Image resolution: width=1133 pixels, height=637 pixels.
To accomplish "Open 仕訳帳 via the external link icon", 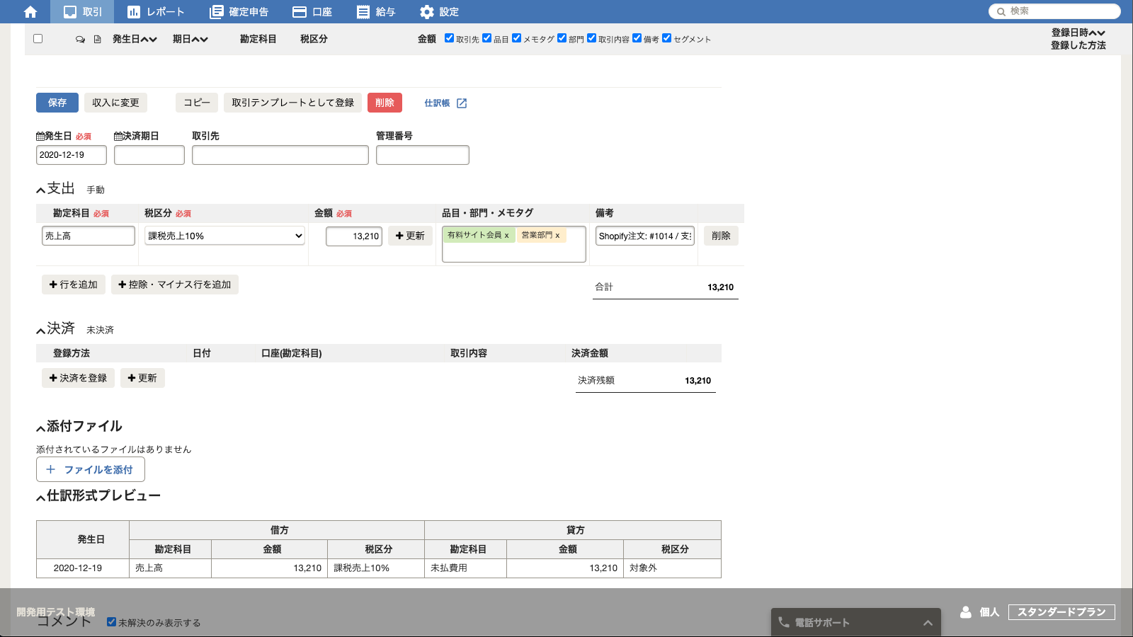I will pos(461,103).
